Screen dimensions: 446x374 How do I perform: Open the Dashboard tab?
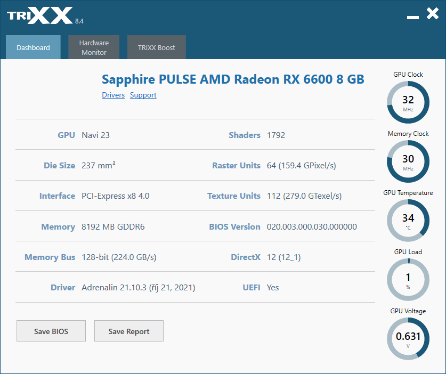pyautogui.click(x=33, y=47)
